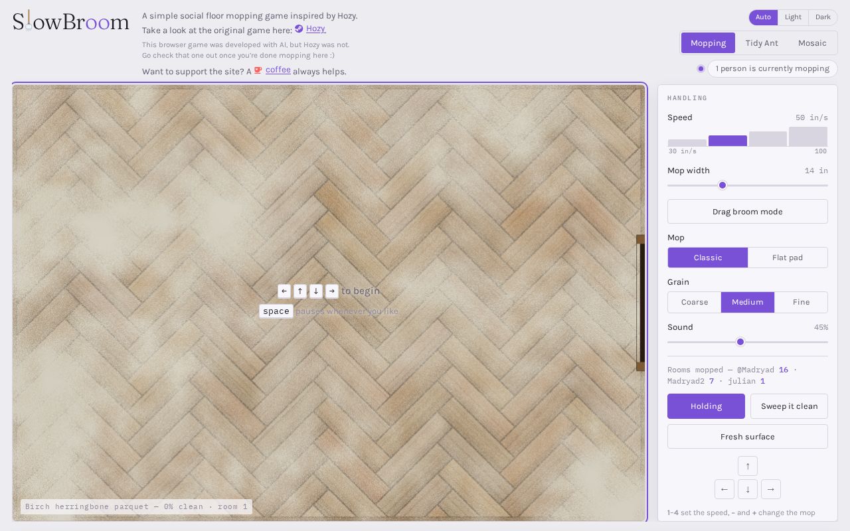
Task: Click the up arrow key hint on floor
Action: tap(300, 291)
